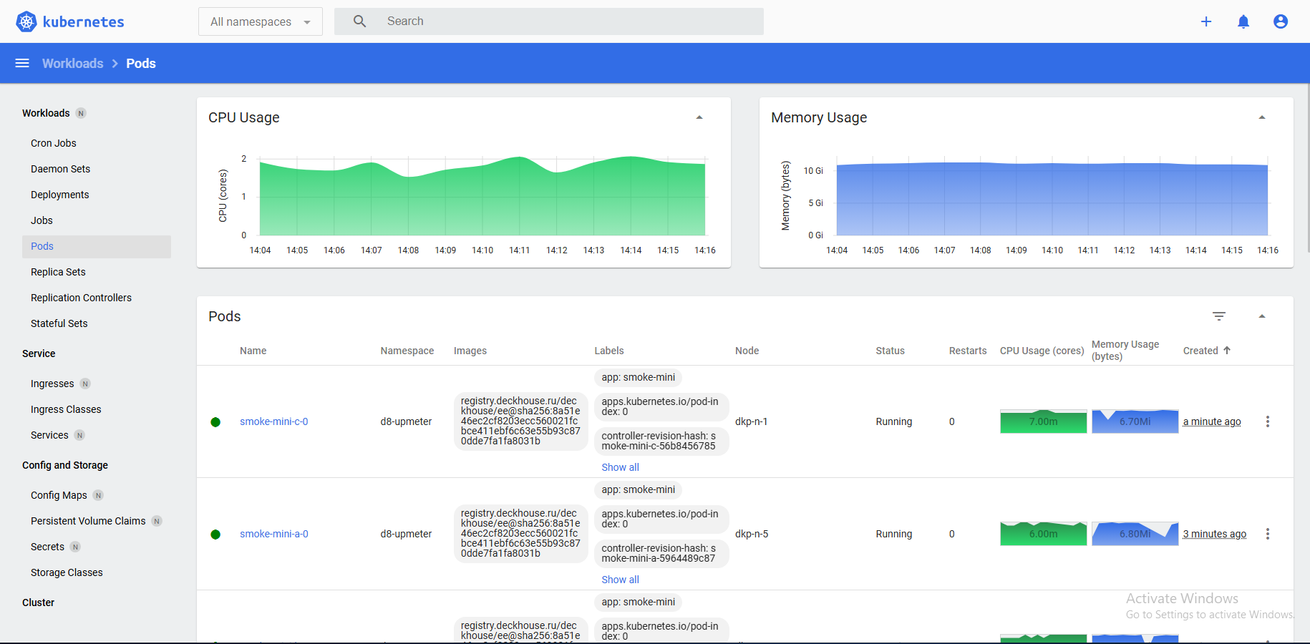The height and width of the screenshot is (644, 1310).
Task: Collapse the CPU Usage card
Action: coord(699,117)
